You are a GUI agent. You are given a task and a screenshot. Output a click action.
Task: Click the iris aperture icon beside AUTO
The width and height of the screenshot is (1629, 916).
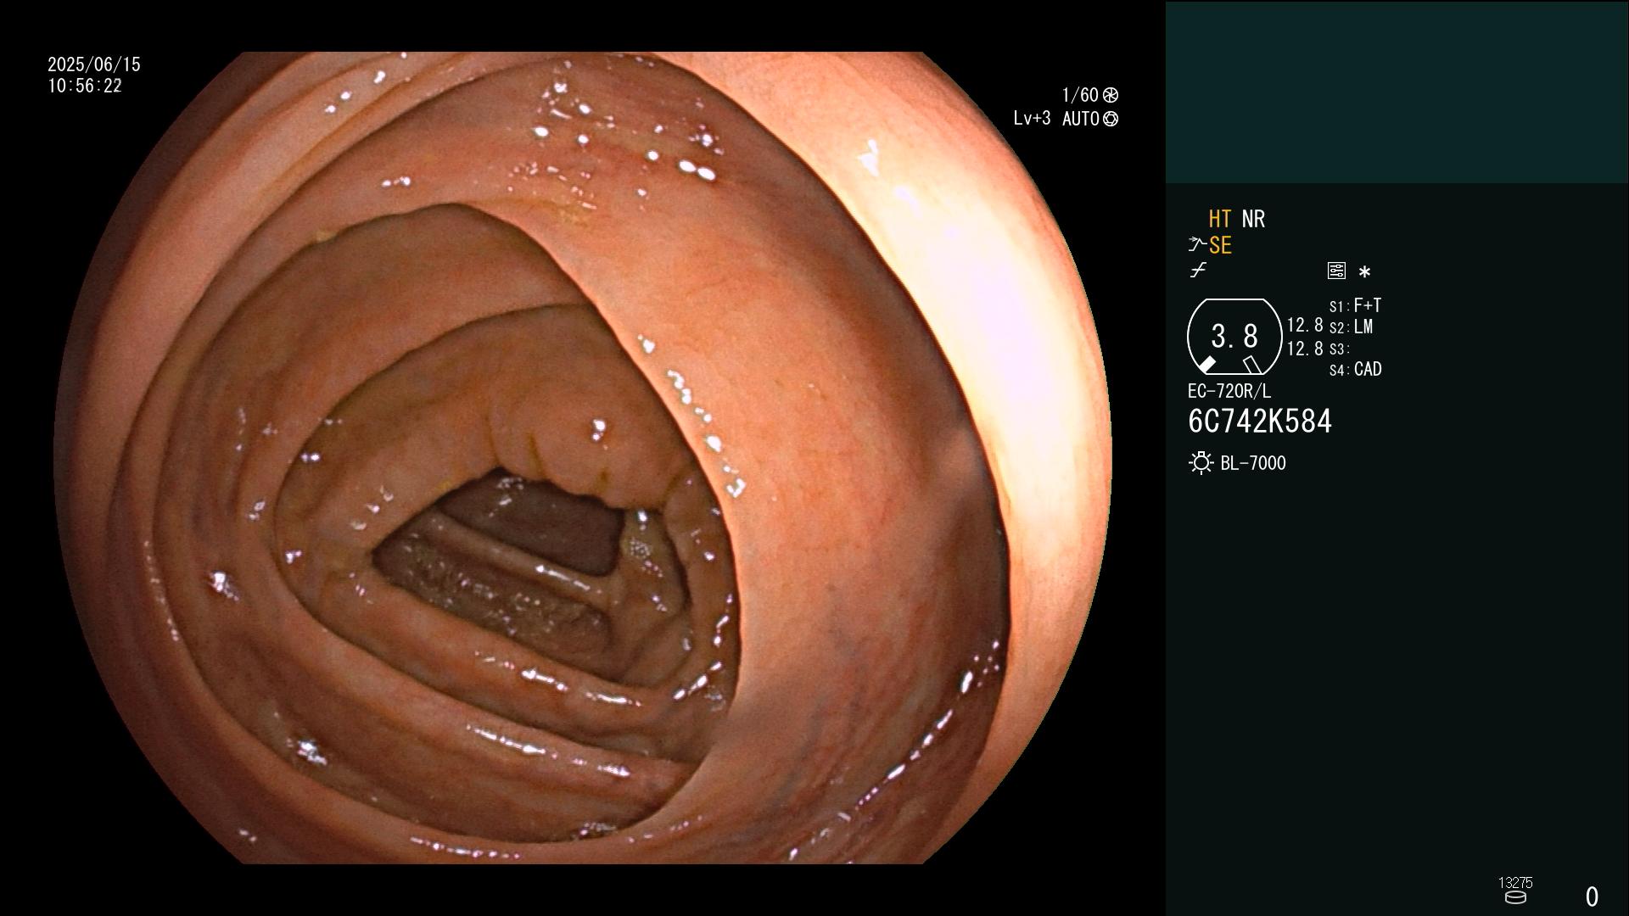1111,119
